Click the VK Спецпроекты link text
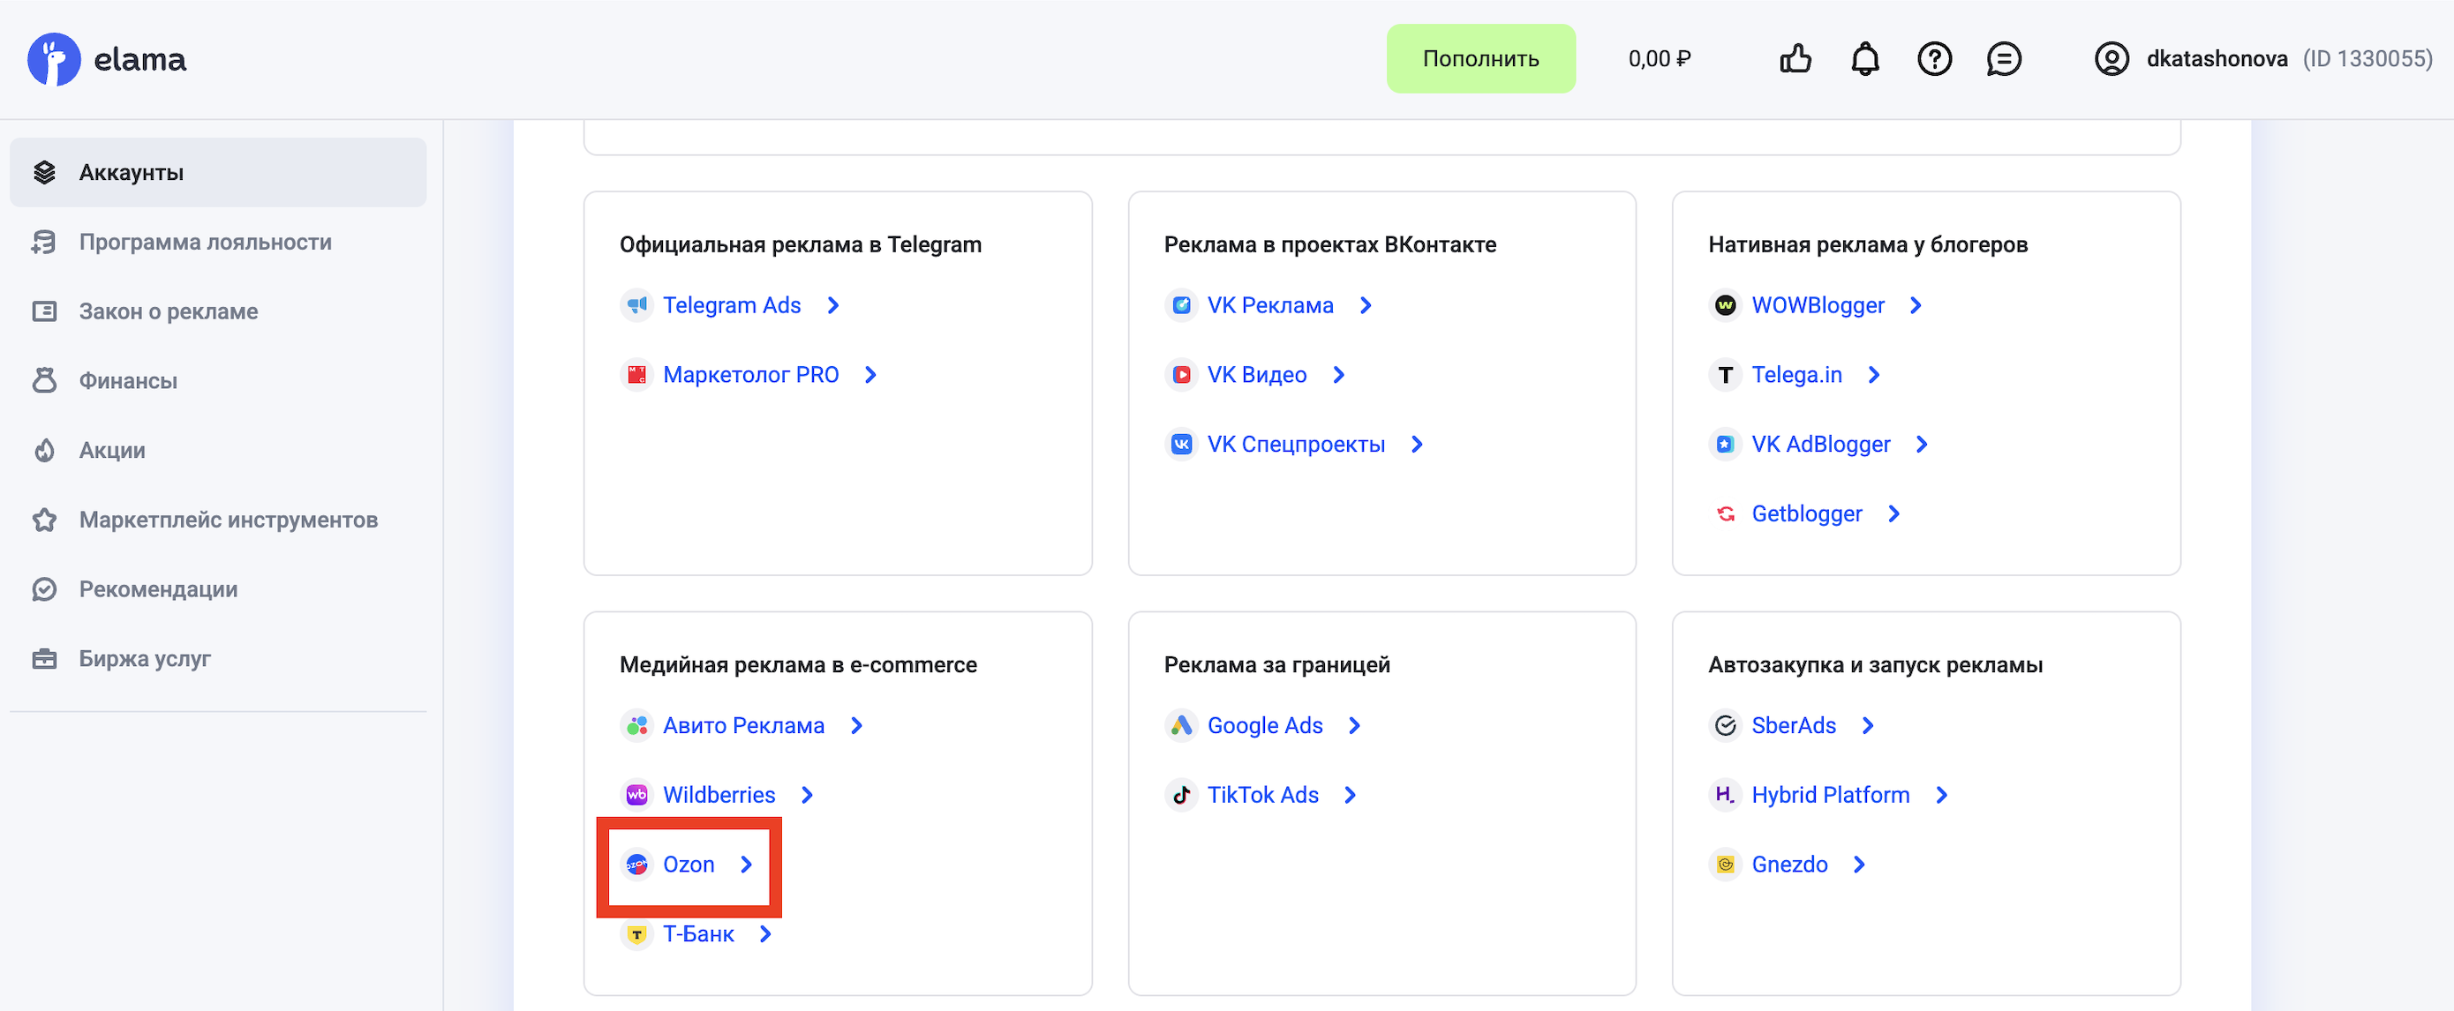 pos(1296,445)
